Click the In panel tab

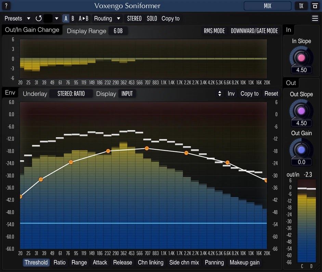[x=288, y=30]
